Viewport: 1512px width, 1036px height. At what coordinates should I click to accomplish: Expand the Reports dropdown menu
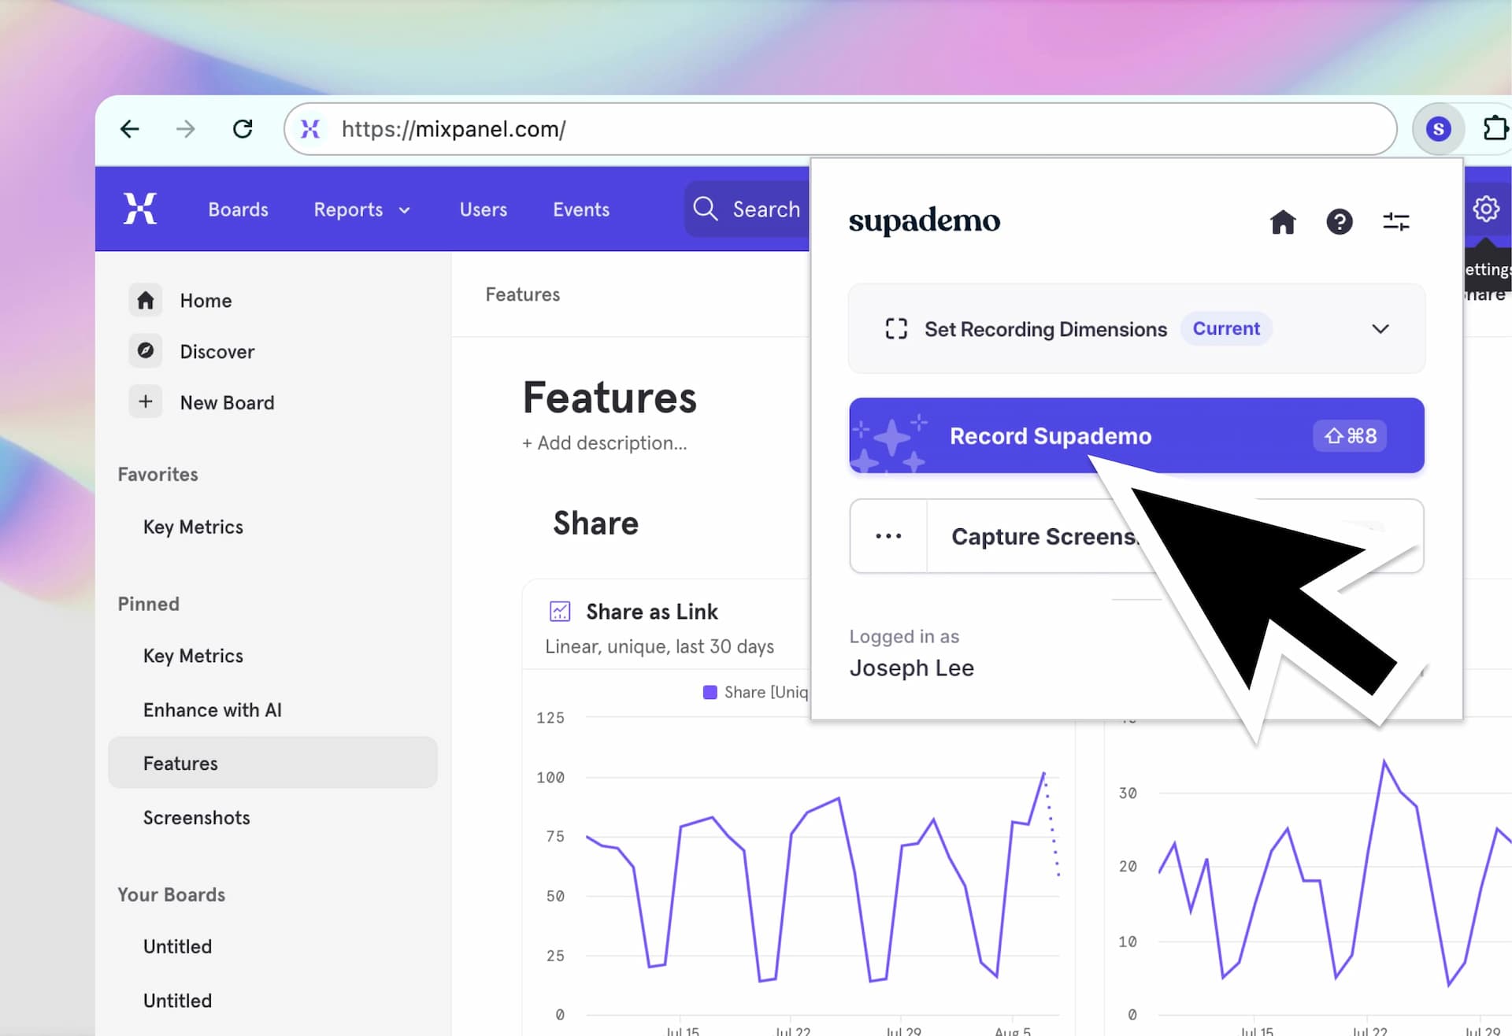[362, 209]
